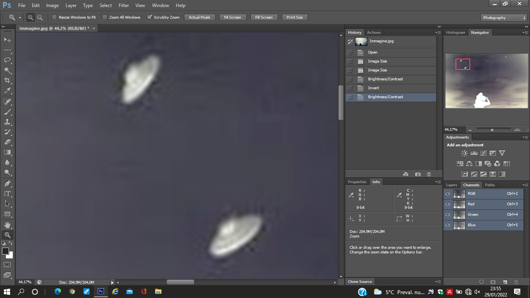
Task: Select the Horizontal Type tool
Action: pyautogui.click(x=7, y=194)
